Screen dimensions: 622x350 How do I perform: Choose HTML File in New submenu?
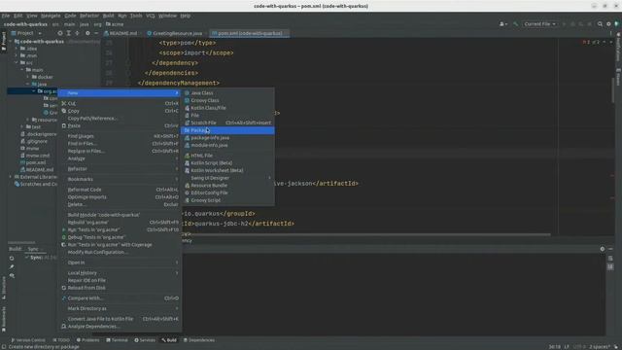coord(227,156)
